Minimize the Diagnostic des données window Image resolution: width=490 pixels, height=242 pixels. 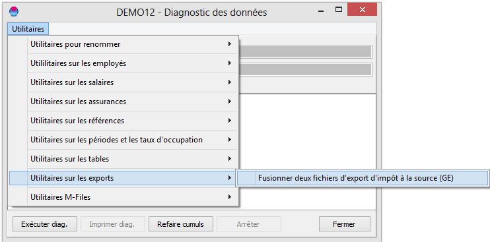pyautogui.click(x=321, y=11)
